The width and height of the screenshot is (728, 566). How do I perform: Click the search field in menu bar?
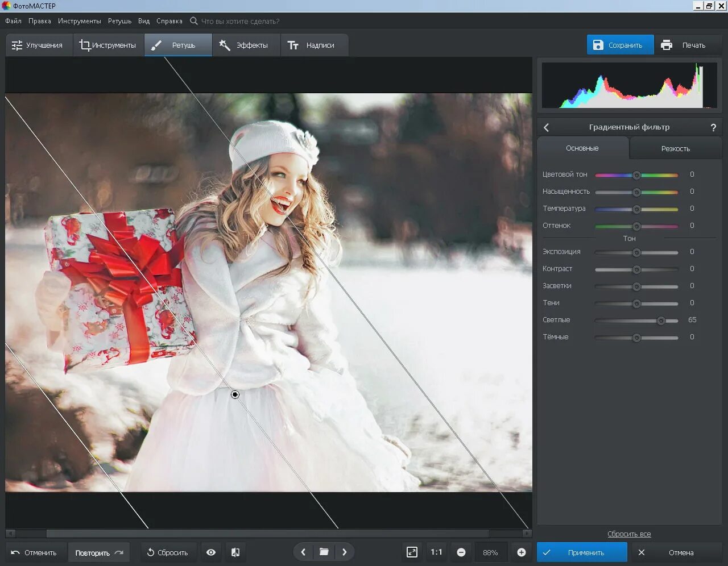(240, 21)
